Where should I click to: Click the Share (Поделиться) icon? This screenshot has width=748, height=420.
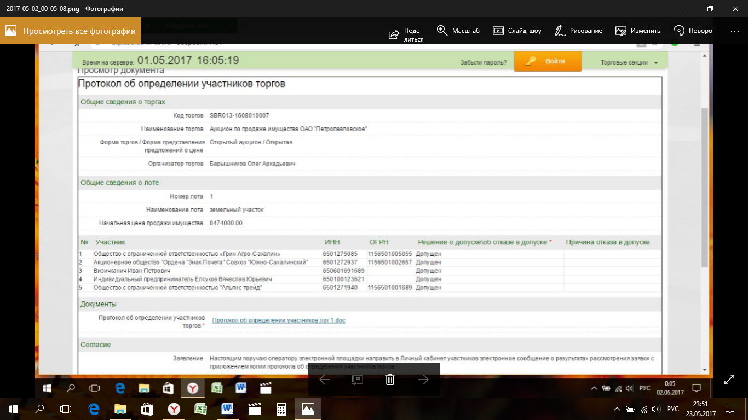point(394,34)
